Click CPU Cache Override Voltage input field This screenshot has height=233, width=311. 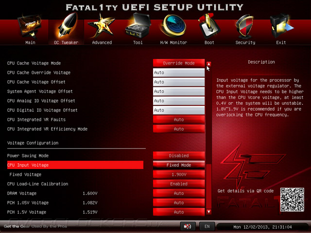click(179, 72)
